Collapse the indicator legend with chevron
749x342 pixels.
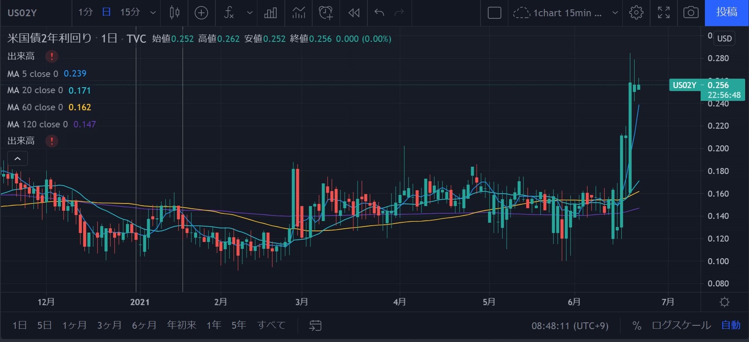(18, 159)
